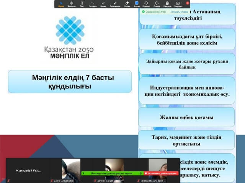
Task: Select the Draw (Рисовать) tool
Action: pos(93,4)
